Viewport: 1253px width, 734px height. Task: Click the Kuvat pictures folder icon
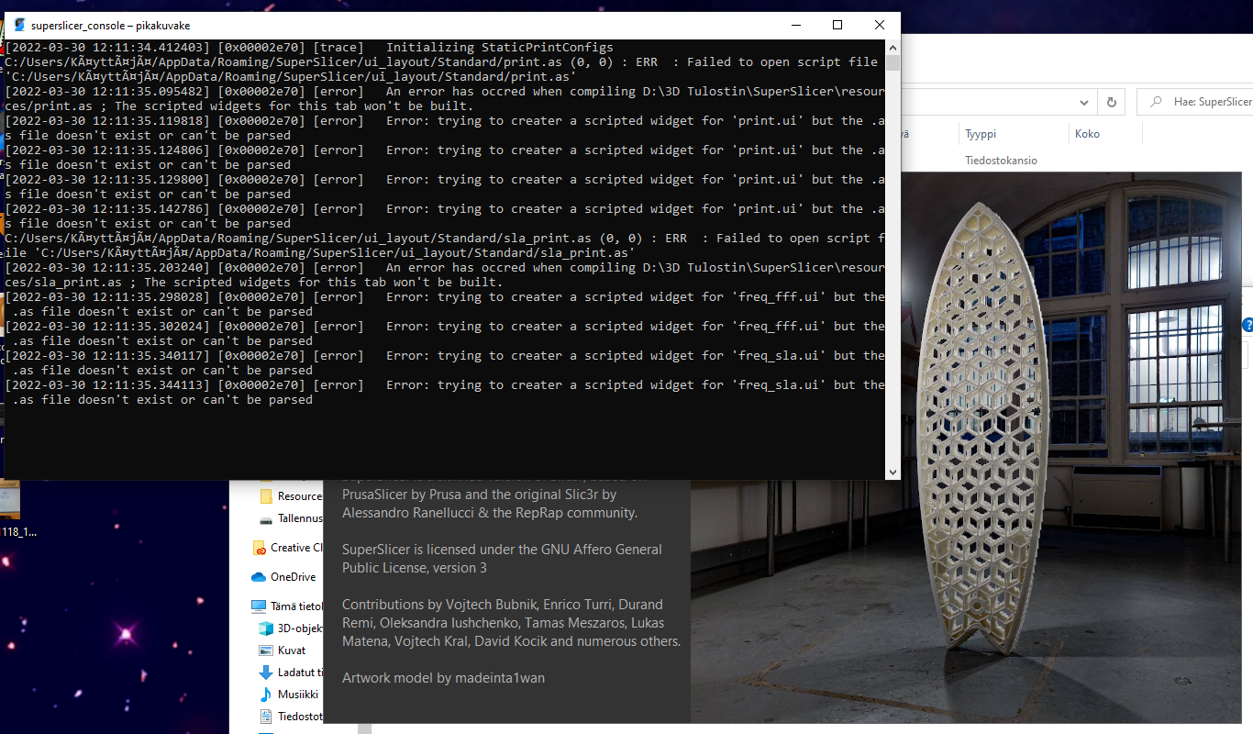(264, 651)
